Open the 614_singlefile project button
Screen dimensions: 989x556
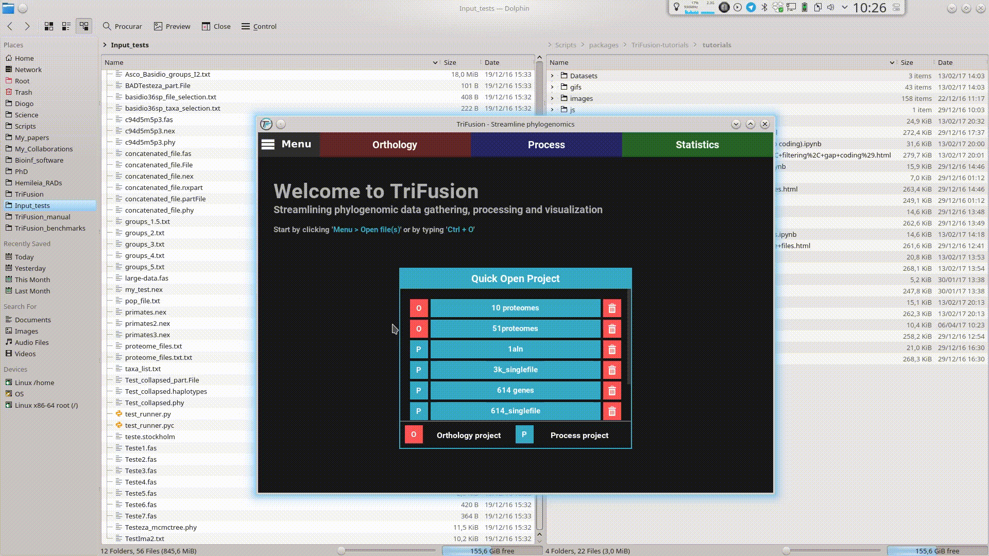515,411
